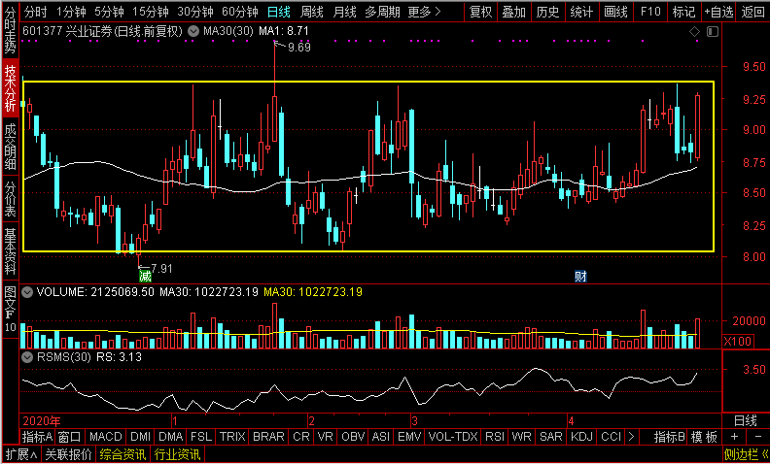Select 指标B indicator group

point(669,436)
